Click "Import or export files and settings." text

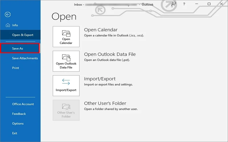pos(108,84)
